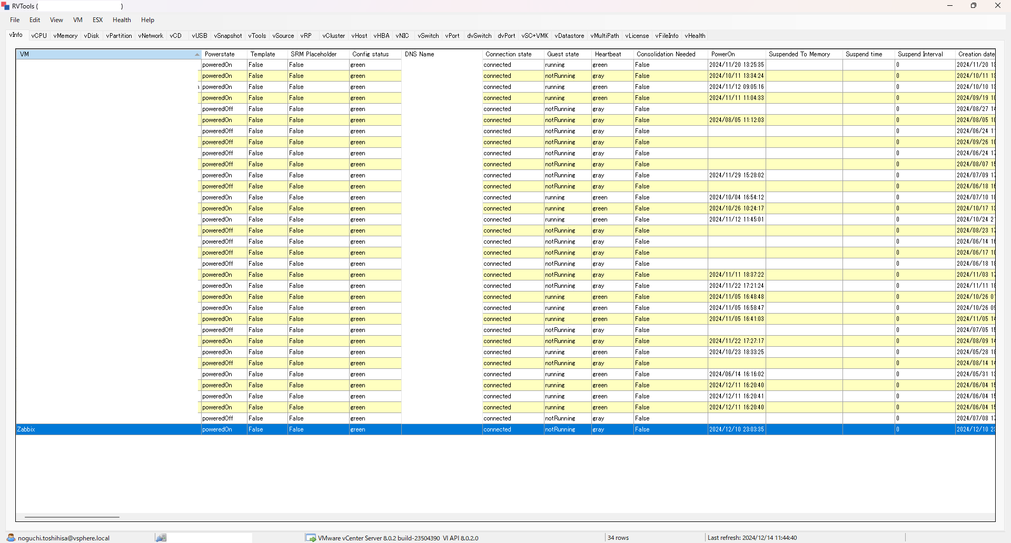The image size is (1011, 543).
Task: Open the Edit menu
Action: [x=35, y=20]
